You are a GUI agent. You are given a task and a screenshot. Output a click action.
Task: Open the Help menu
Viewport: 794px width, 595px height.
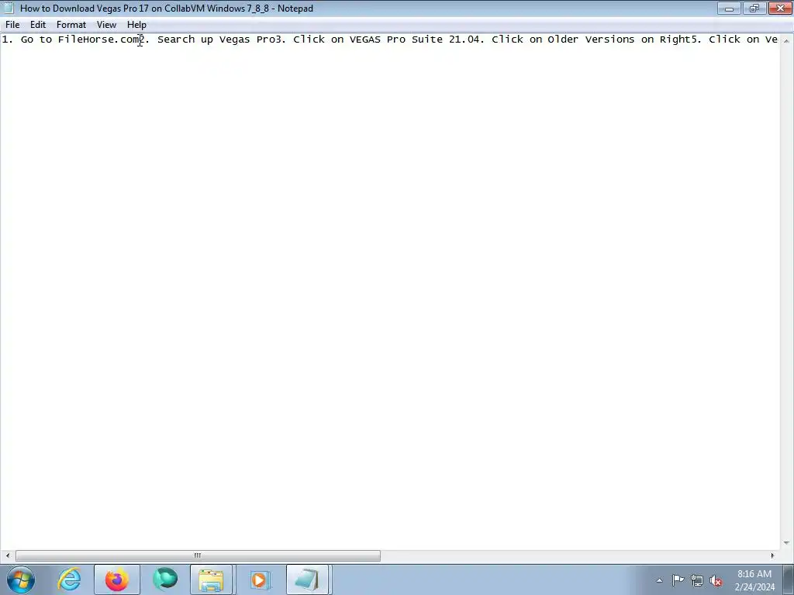(x=136, y=25)
